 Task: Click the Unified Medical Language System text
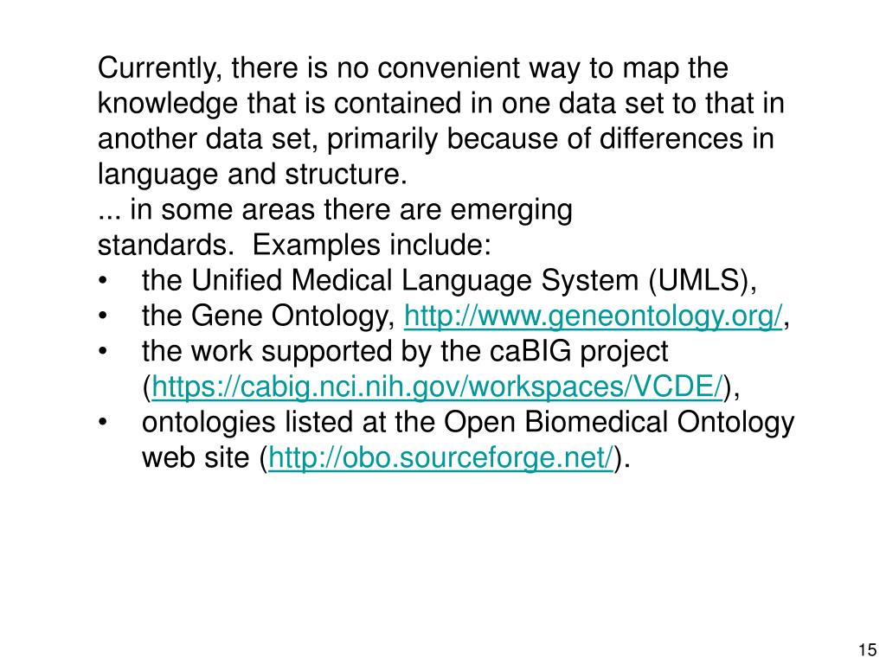[x=414, y=281]
